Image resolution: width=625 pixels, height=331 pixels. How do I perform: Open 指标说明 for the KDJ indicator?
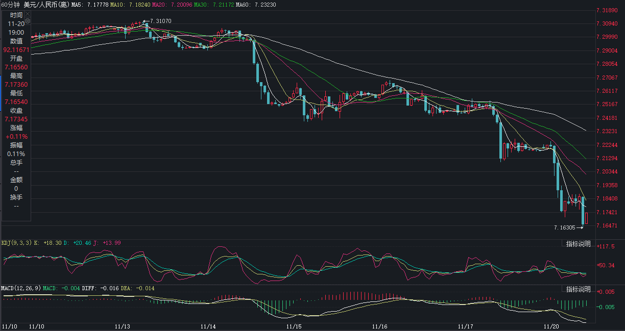click(578, 244)
